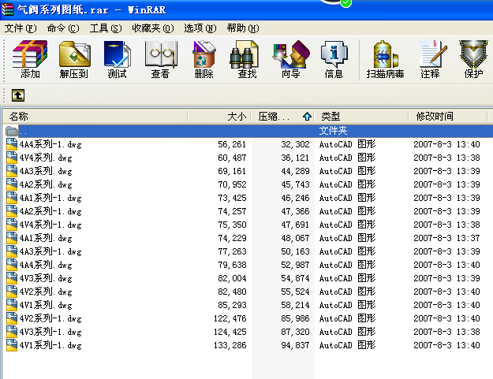Click file icon of 4A4系列.dwg
The width and height of the screenshot is (493, 379).
tap(12, 265)
